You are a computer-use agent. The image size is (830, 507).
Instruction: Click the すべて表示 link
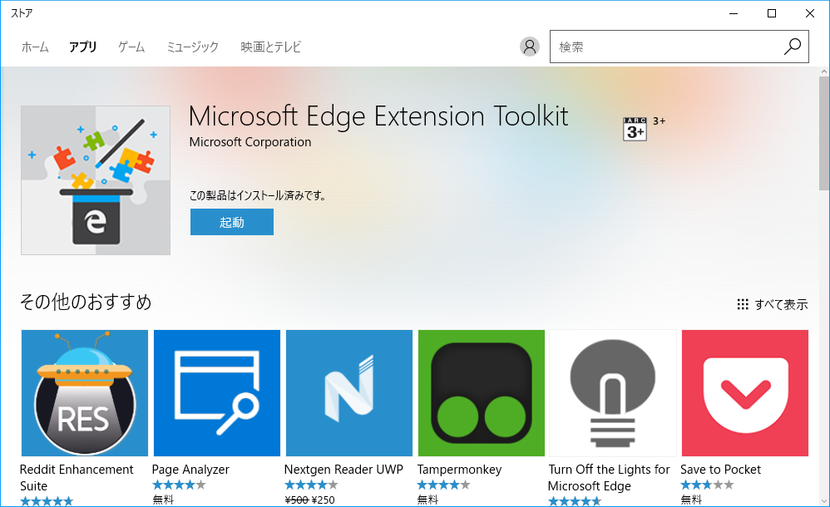point(781,304)
